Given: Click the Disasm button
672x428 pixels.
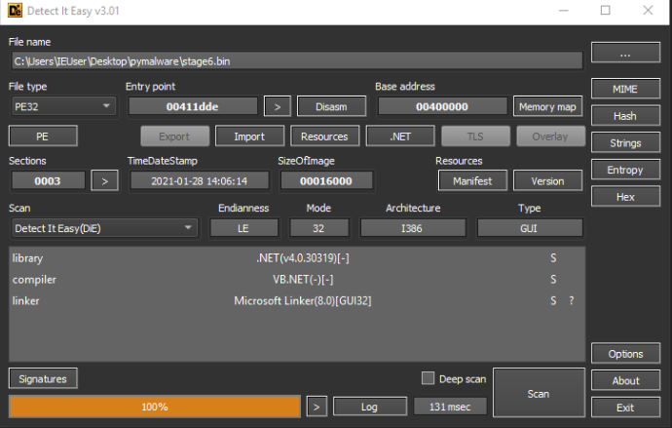Looking at the screenshot, I should (x=331, y=106).
